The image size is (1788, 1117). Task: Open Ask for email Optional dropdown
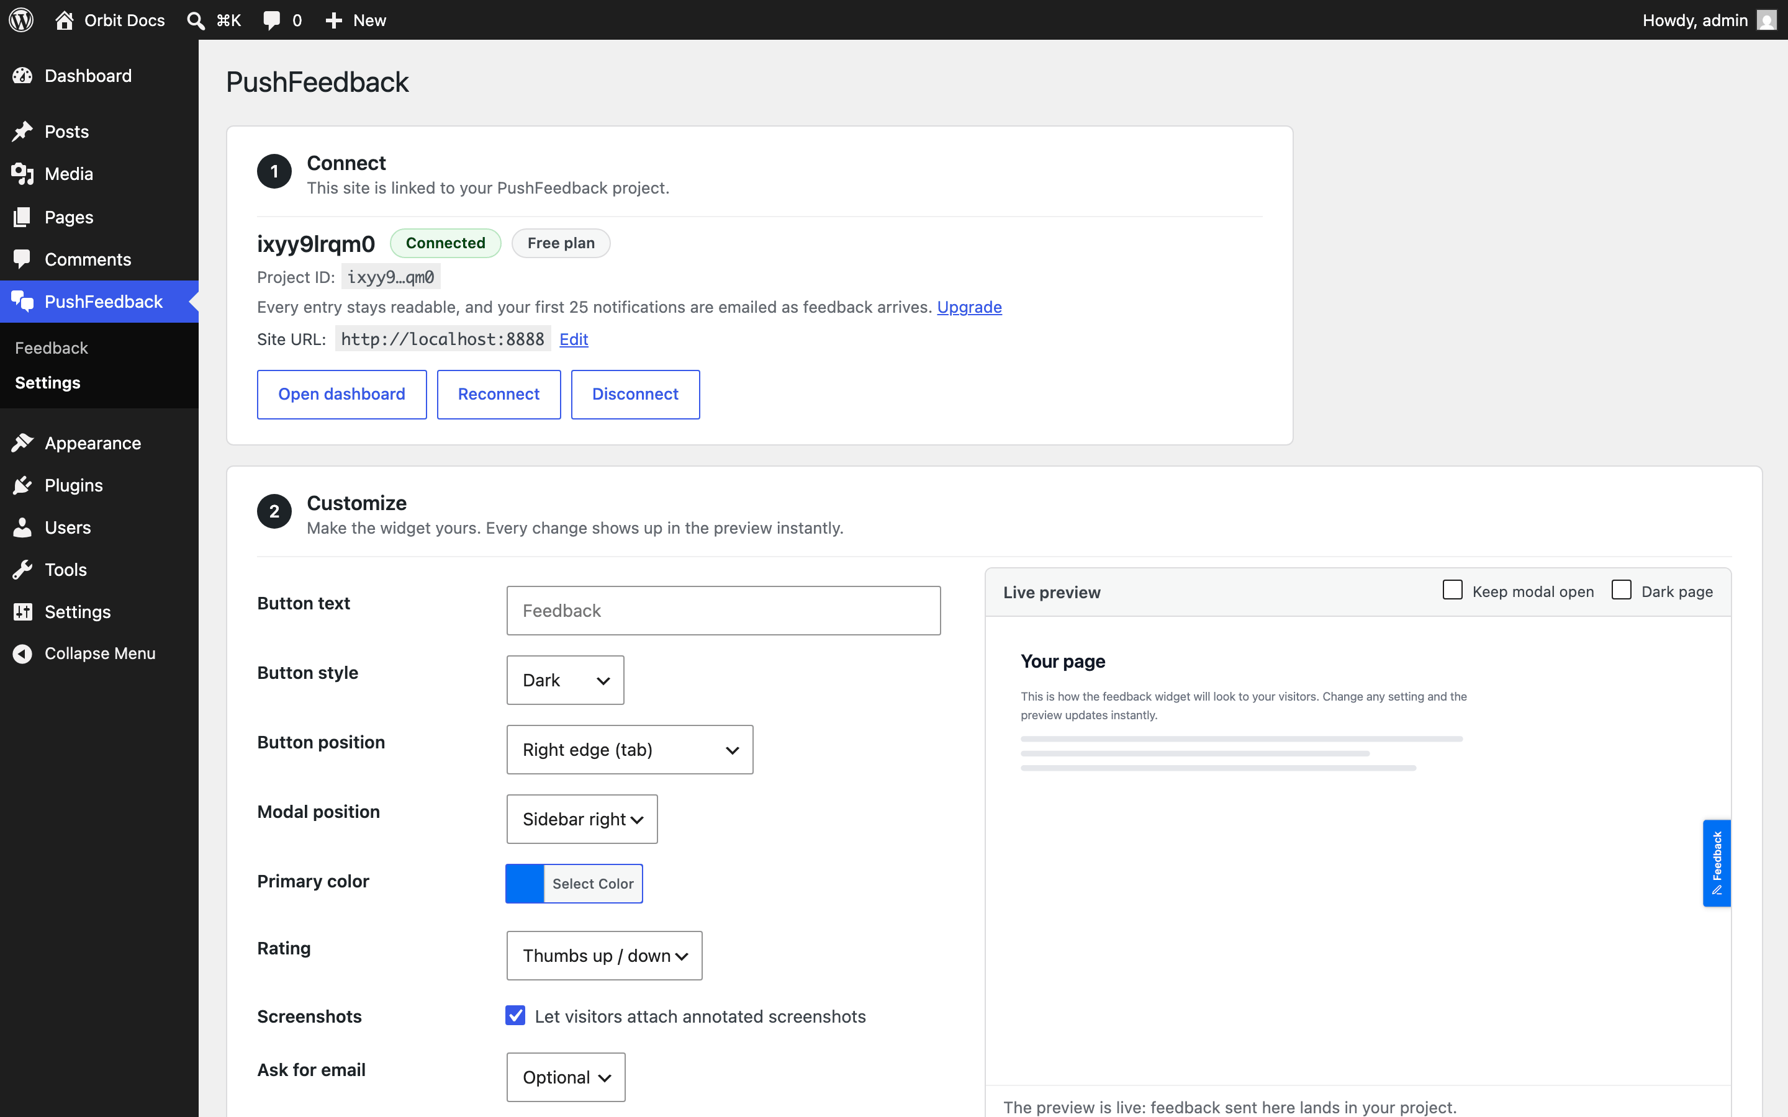566,1077
